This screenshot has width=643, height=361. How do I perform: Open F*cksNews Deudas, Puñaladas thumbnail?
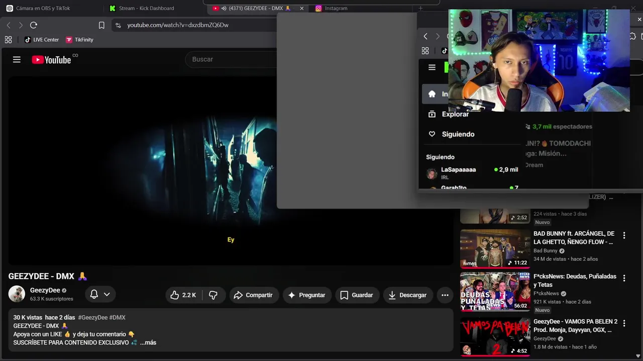(x=495, y=291)
